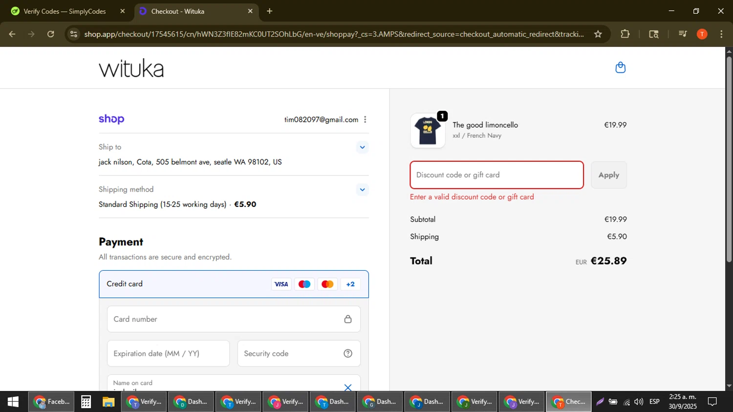733x412 pixels.
Task: Focus the Expiration date (MM / YY) field
Action: 168,353
